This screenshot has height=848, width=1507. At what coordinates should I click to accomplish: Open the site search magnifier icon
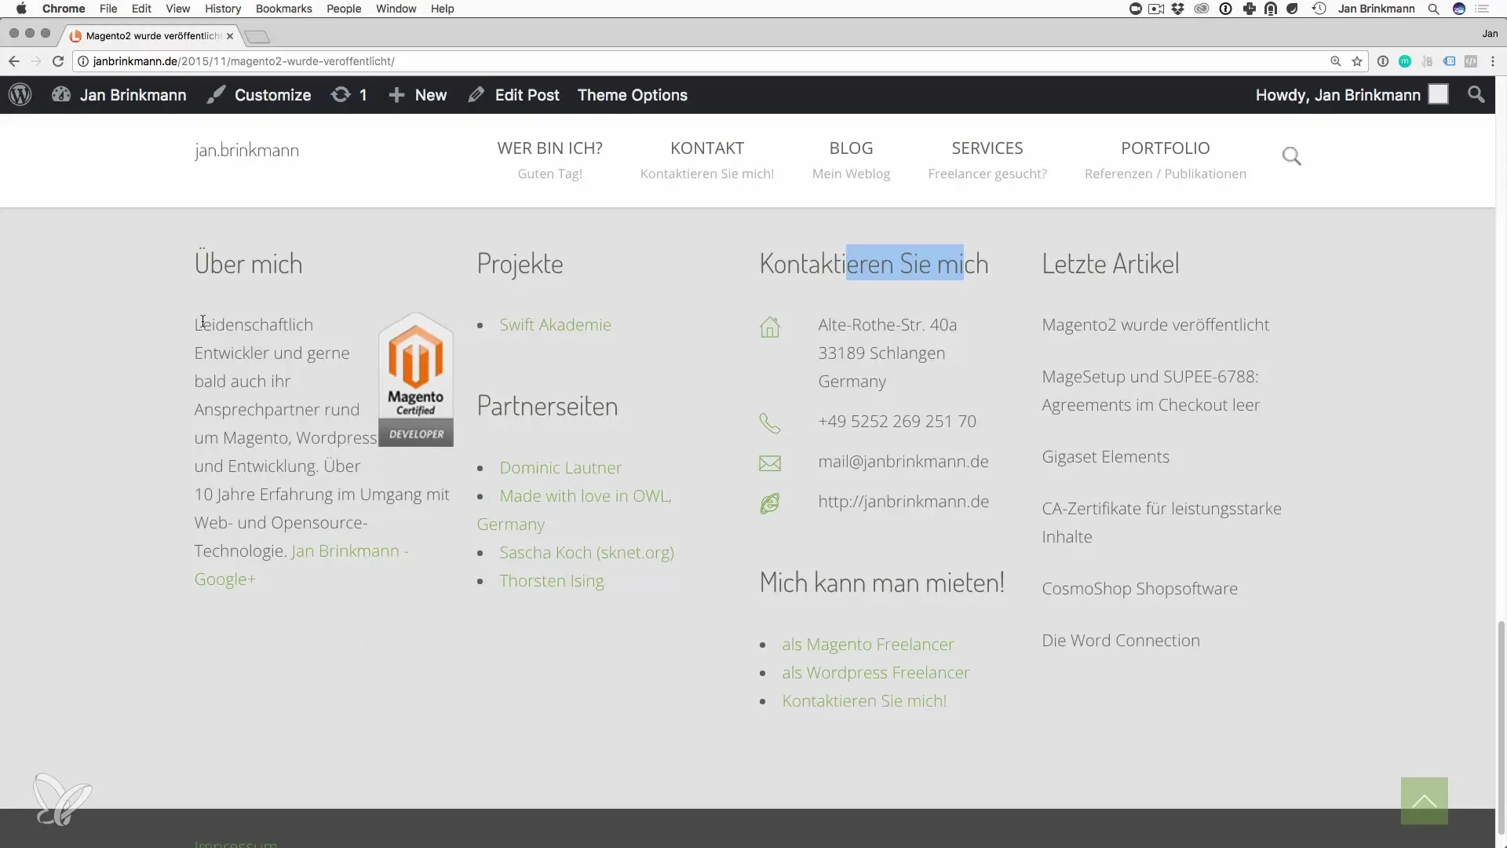(1291, 156)
